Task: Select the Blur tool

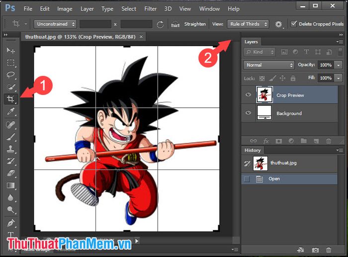Action: (10, 197)
